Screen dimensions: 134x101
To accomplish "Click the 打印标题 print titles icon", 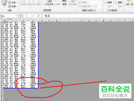I will tap(72, 3).
